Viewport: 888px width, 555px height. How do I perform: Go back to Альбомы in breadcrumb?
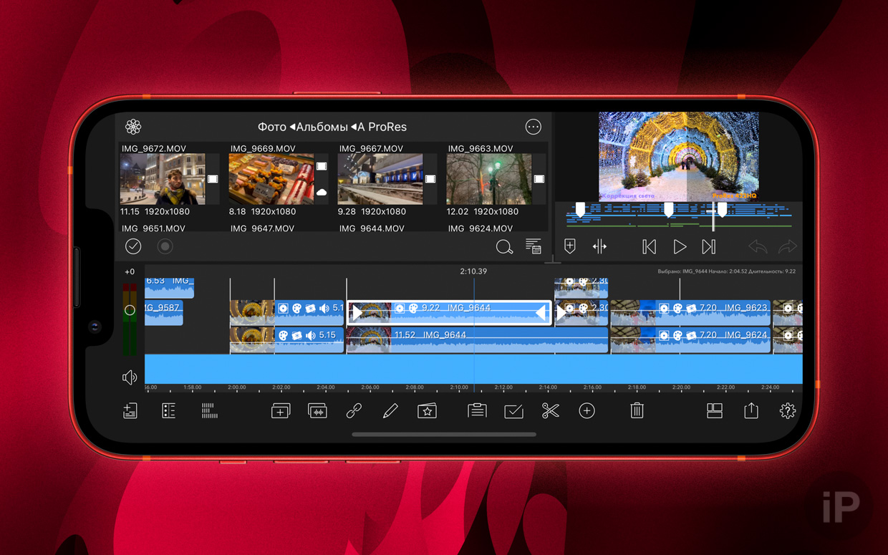322,127
